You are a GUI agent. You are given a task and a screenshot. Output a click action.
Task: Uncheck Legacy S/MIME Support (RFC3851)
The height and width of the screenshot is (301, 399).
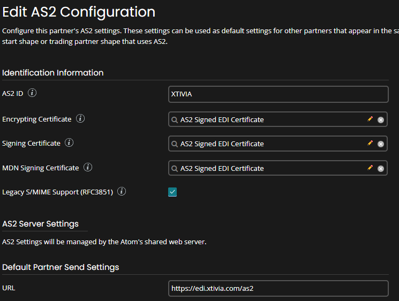172,192
